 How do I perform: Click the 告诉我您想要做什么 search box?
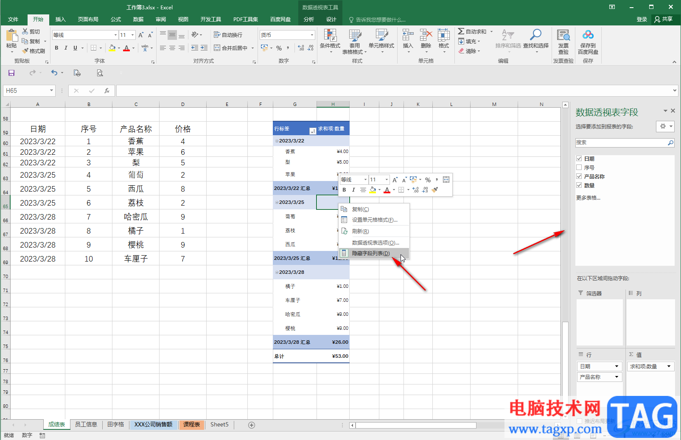pos(377,19)
